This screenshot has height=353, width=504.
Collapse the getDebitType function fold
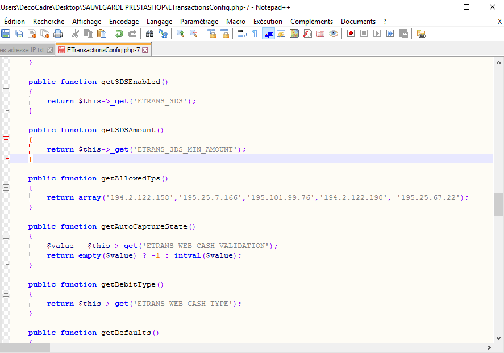6,293
